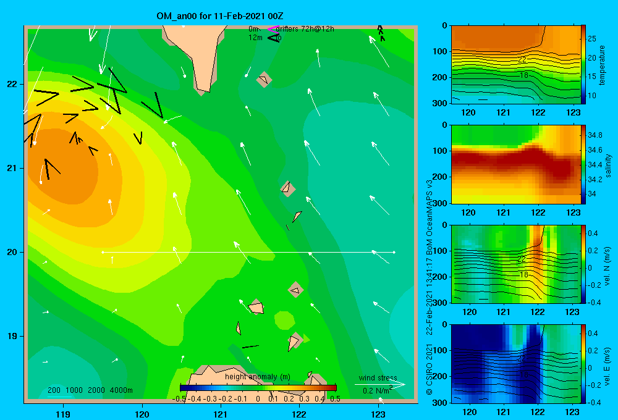Click the vel. E color scale bar
Viewport: 618px width, 420px height.
coord(583,364)
